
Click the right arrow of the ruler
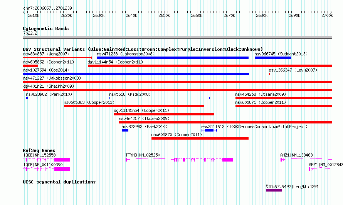click(331, 12)
